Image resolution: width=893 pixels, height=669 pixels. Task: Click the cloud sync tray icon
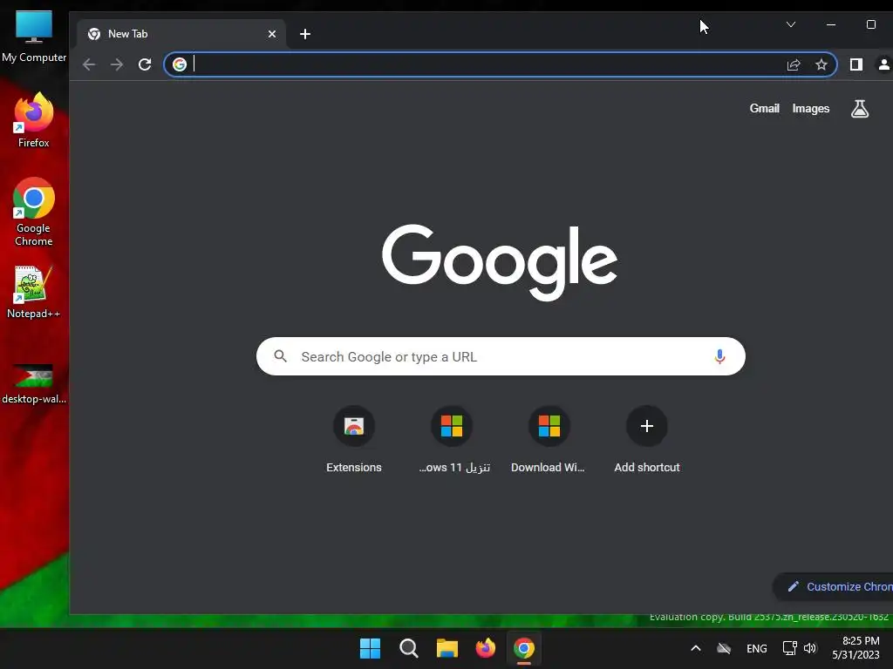724,648
